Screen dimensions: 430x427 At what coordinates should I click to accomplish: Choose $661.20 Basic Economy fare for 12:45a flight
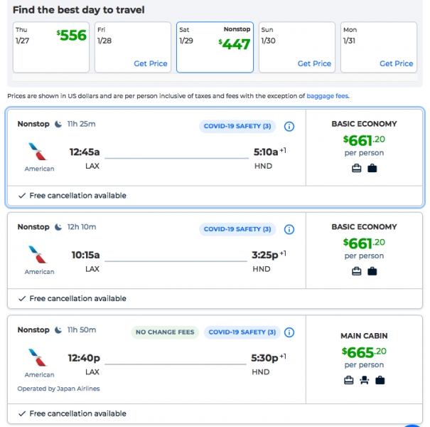point(364,140)
